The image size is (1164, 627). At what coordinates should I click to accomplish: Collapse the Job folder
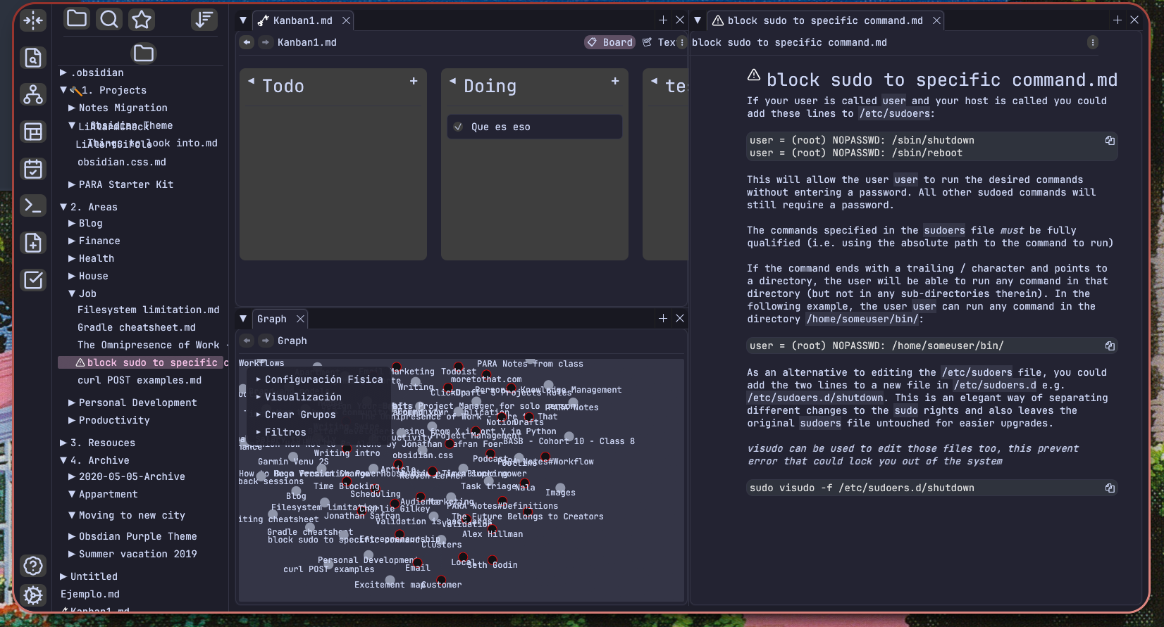point(72,293)
